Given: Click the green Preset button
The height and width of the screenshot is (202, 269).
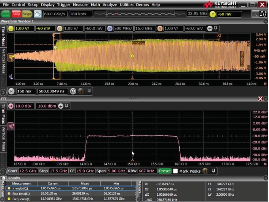Looking at the screenshot, I should pos(165,171).
